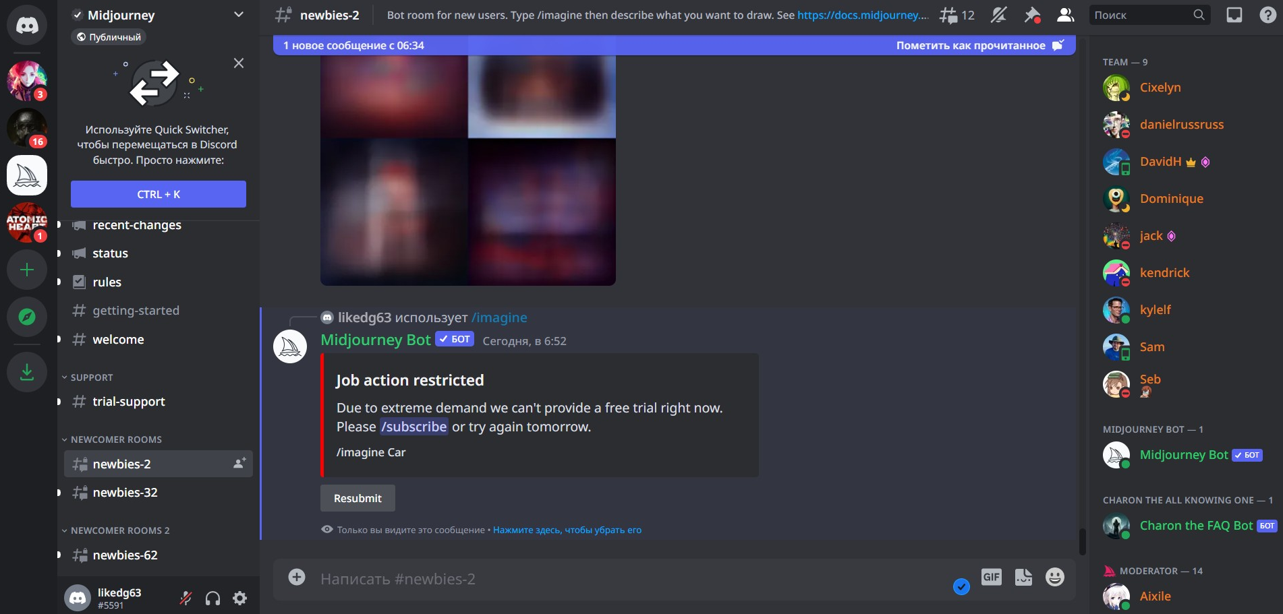Select newbies-2 channel

pyautogui.click(x=159, y=464)
